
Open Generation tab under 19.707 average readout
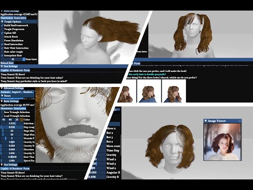(20, 109)
